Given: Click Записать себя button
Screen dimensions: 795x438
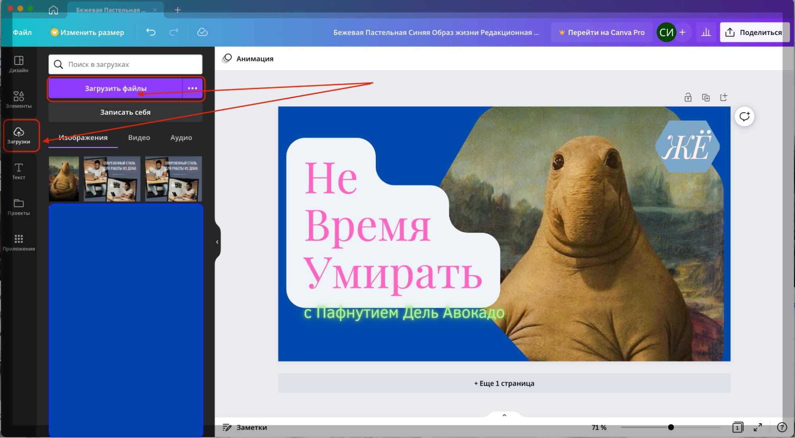Looking at the screenshot, I should (x=125, y=112).
